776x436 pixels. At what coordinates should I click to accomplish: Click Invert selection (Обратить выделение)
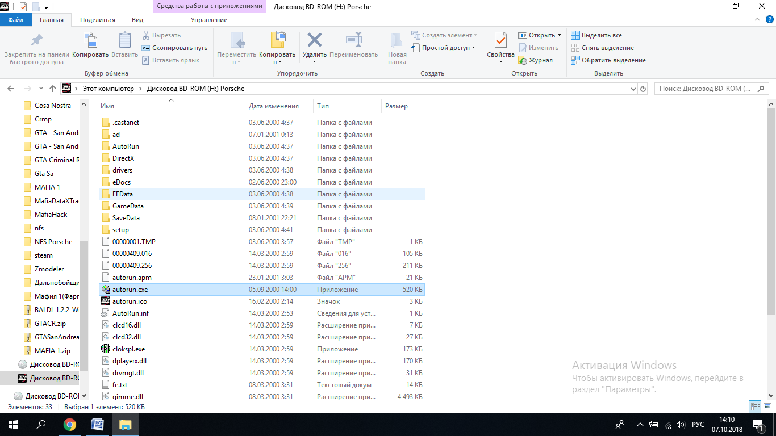point(608,60)
